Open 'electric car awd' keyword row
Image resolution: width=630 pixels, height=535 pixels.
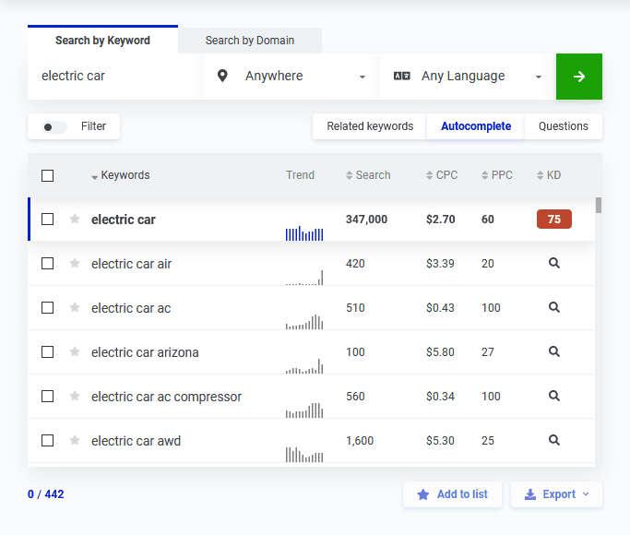[311, 441]
